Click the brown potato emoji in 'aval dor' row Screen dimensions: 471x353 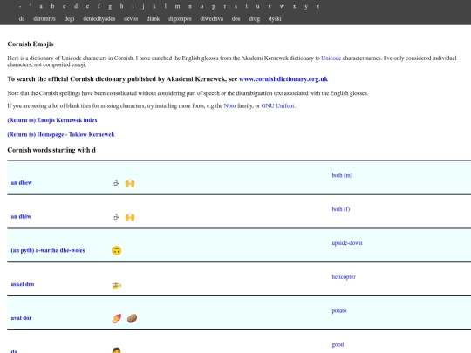[x=132, y=318]
